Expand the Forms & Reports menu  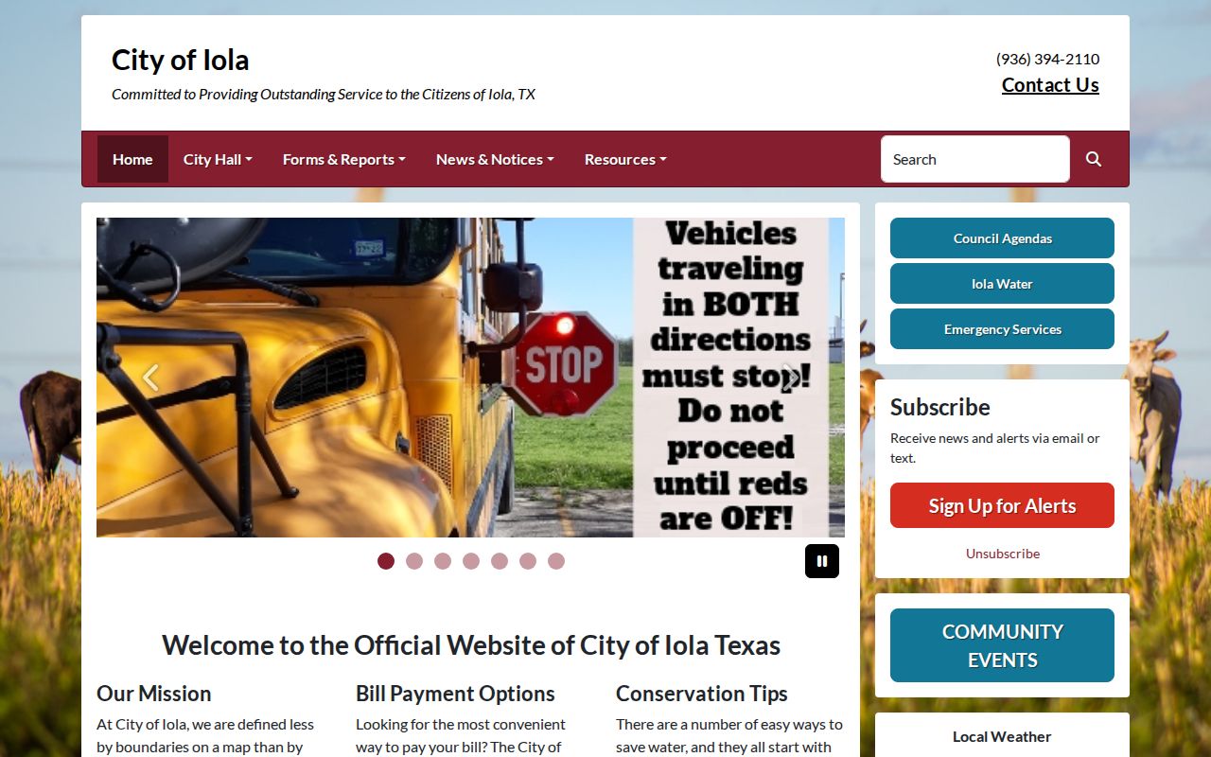344,159
